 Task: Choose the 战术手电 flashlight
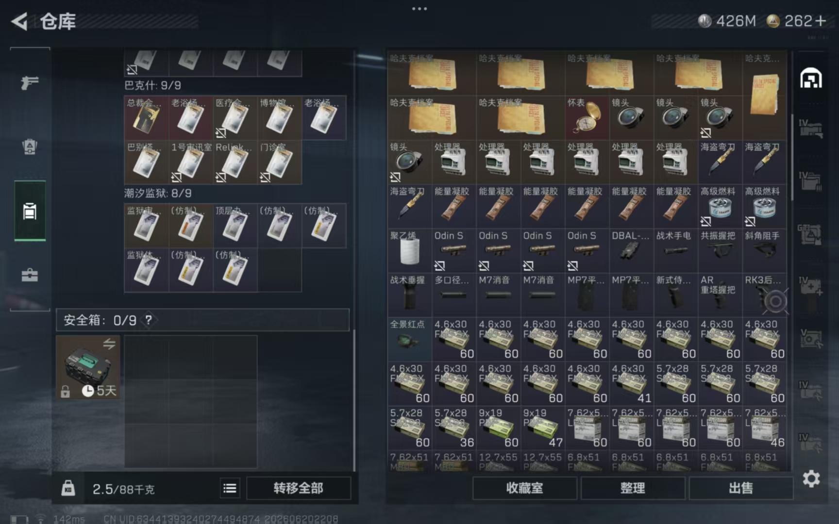click(x=676, y=251)
